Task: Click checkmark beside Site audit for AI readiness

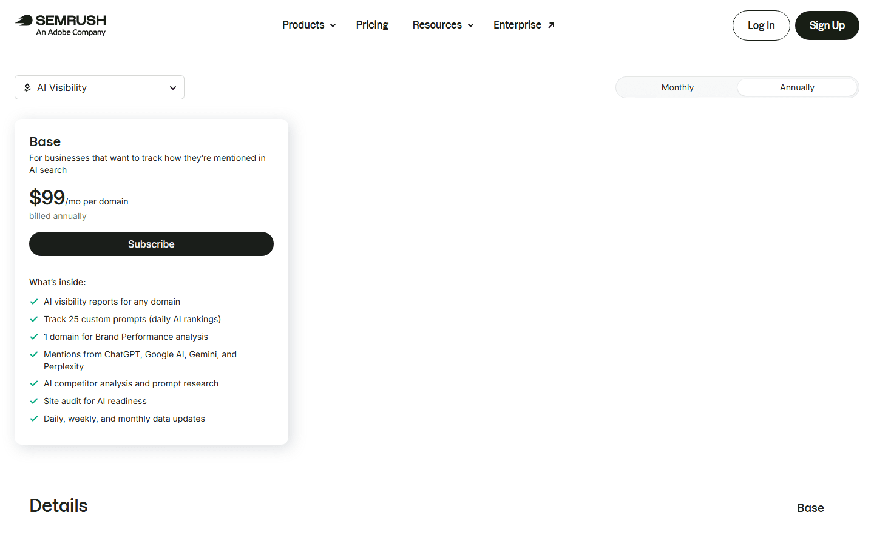Action: point(34,401)
